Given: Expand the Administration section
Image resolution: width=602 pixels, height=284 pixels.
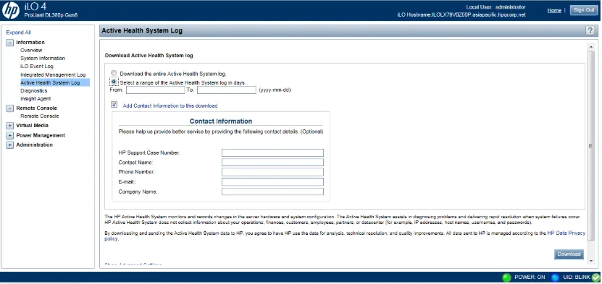Looking at the screenshot, I should (9, 145).
